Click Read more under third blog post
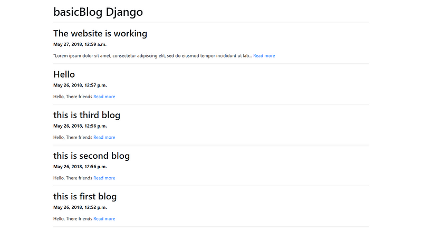 [x=104, y=137]
